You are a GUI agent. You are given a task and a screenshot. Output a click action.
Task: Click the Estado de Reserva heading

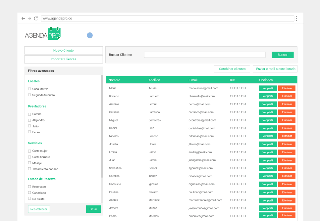[x=42, y=179]
